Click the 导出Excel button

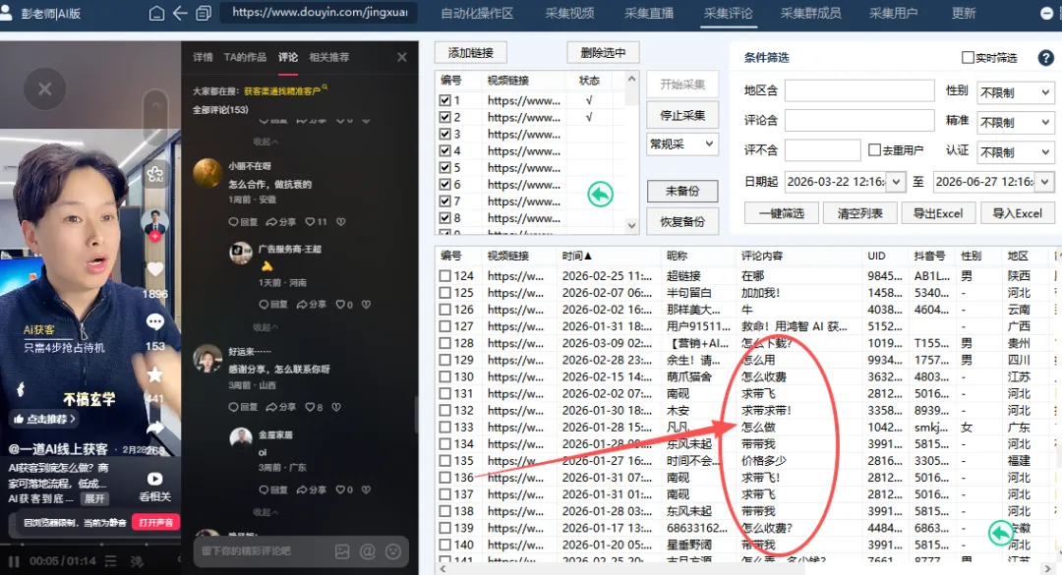(938, 212)
